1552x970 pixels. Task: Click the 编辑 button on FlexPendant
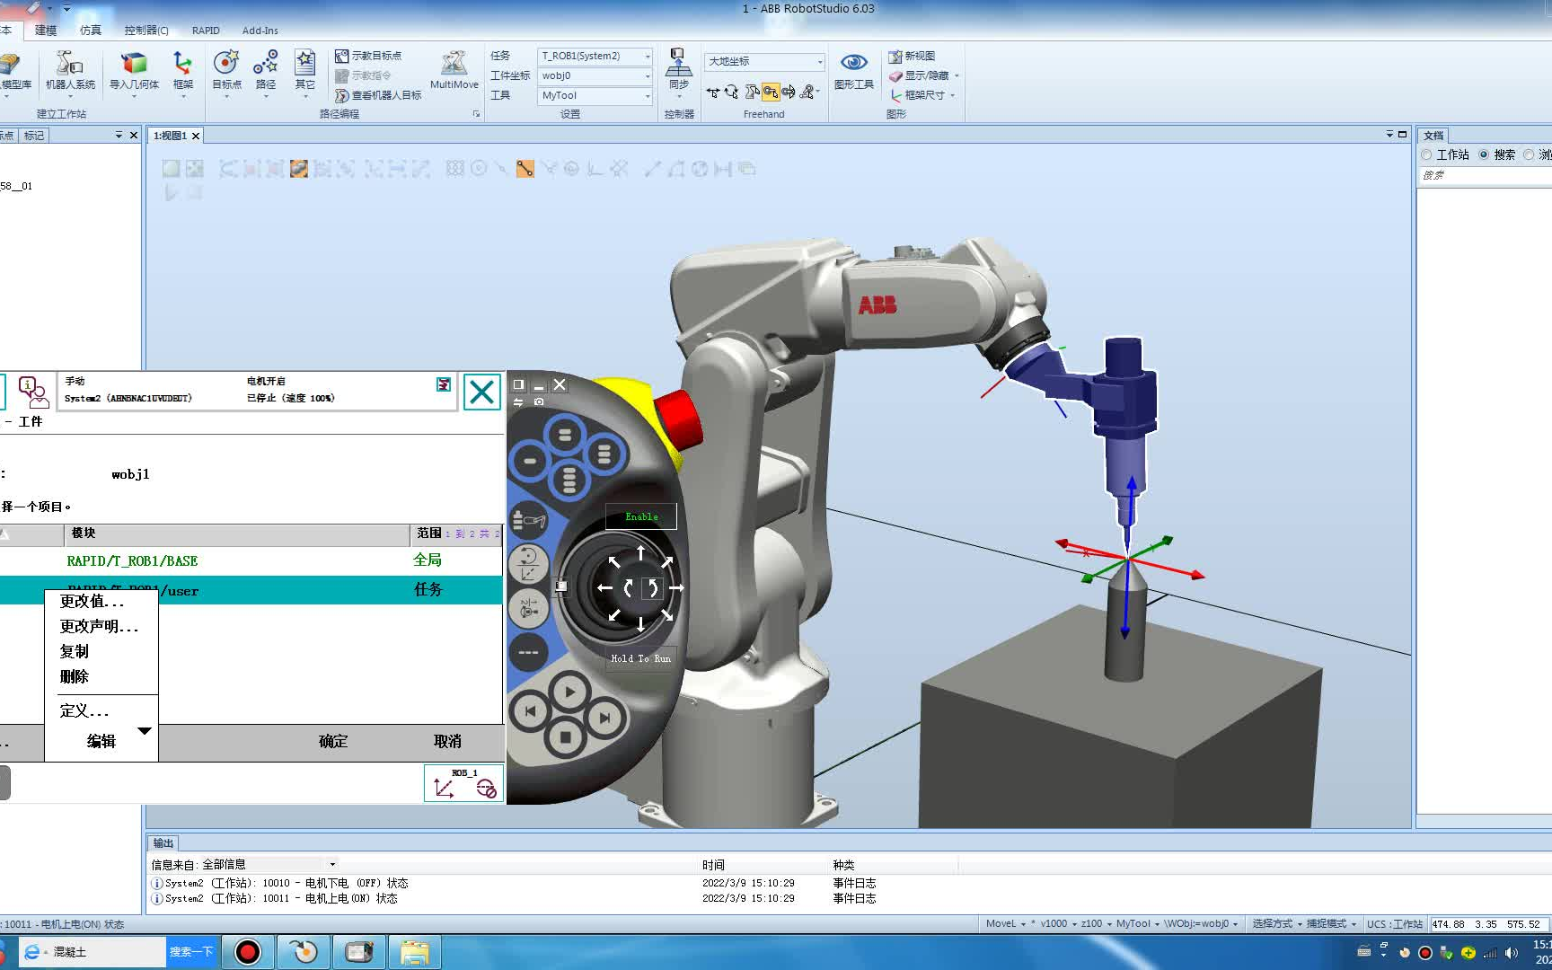click(x=101, y=742)
